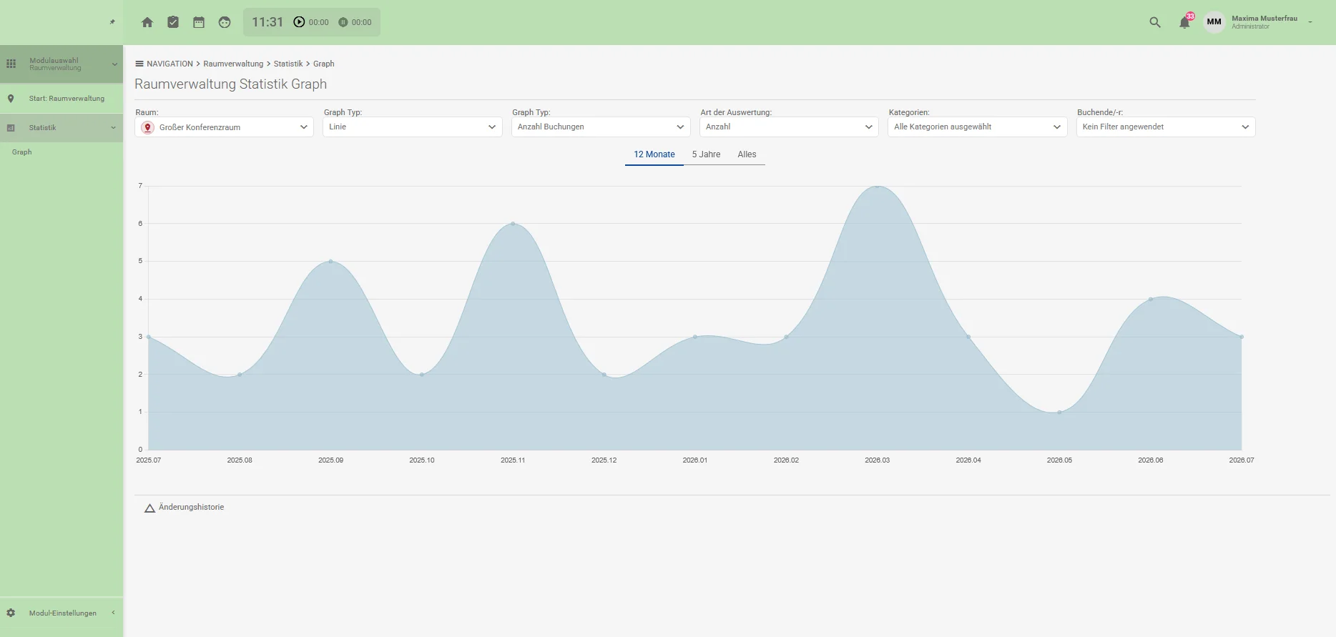Click the 2026.06 data point at value 4

[1151, 299]
